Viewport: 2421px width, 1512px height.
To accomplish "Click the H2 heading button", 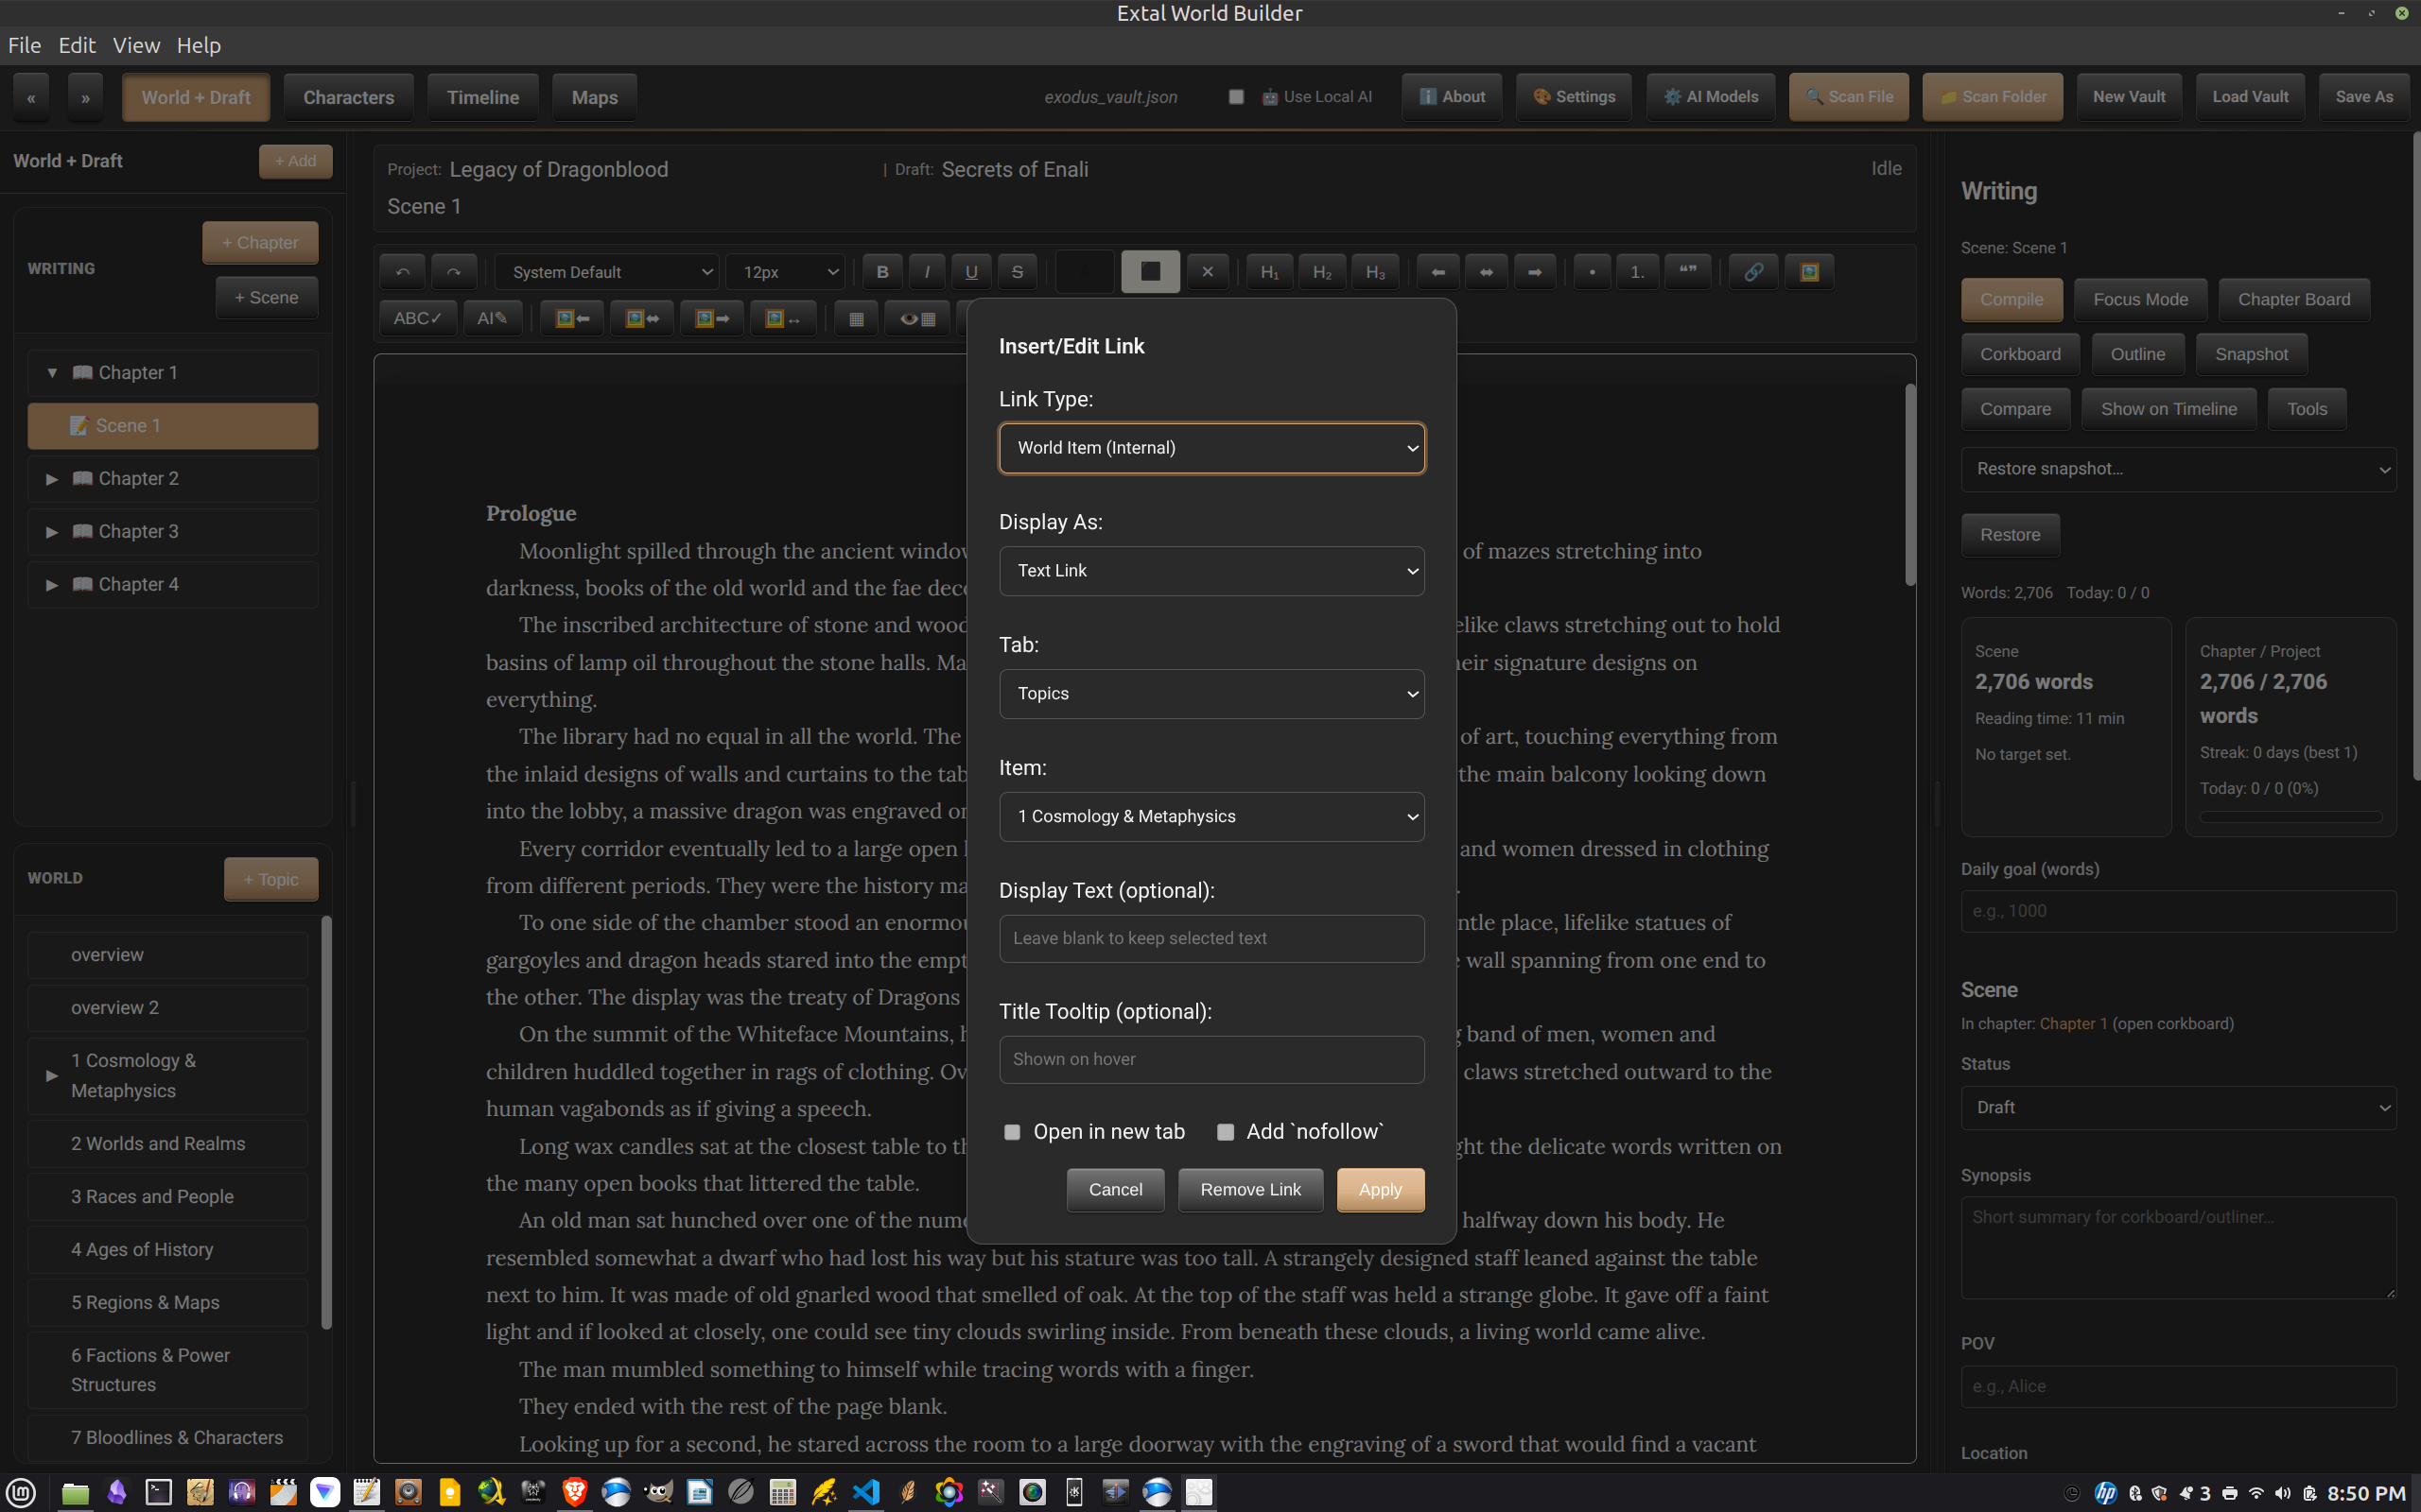I will click(x=1321, y=272).
